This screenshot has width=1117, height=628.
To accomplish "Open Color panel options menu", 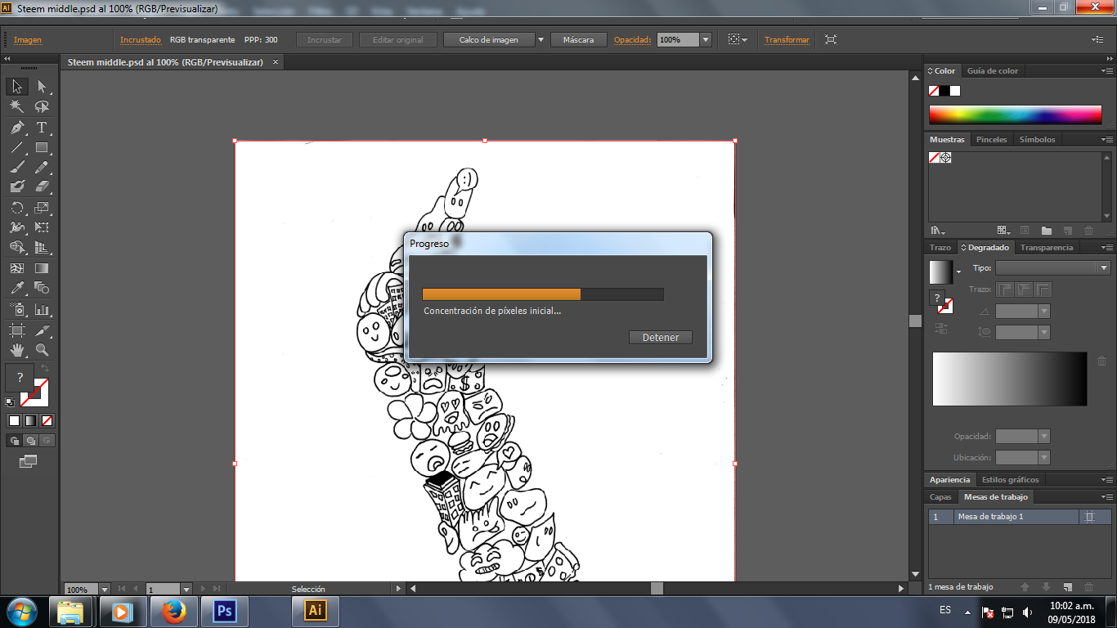I will pos(1106,71).
